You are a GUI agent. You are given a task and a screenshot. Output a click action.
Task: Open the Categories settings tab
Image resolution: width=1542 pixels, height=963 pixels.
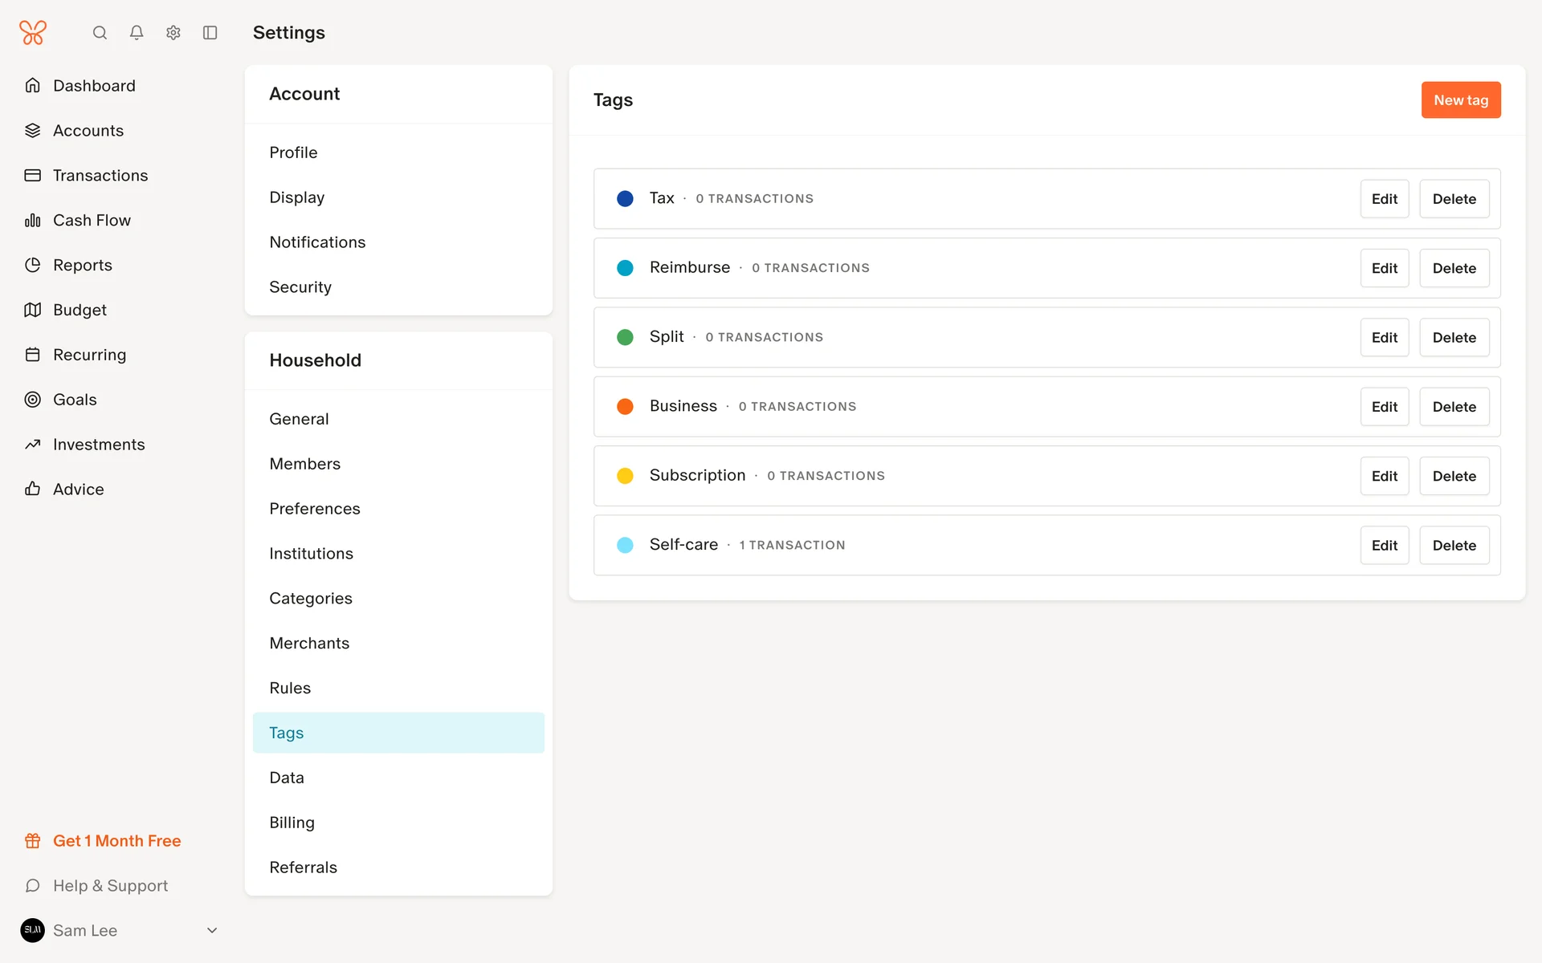[x=311, y=599]
